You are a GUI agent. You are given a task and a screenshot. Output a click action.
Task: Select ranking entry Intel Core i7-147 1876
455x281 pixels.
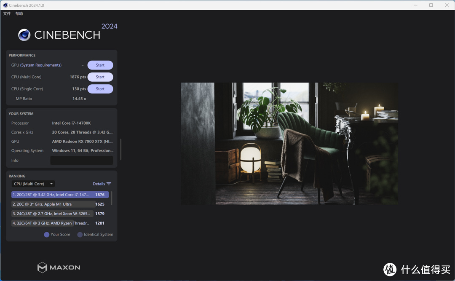tap(60, 195)
